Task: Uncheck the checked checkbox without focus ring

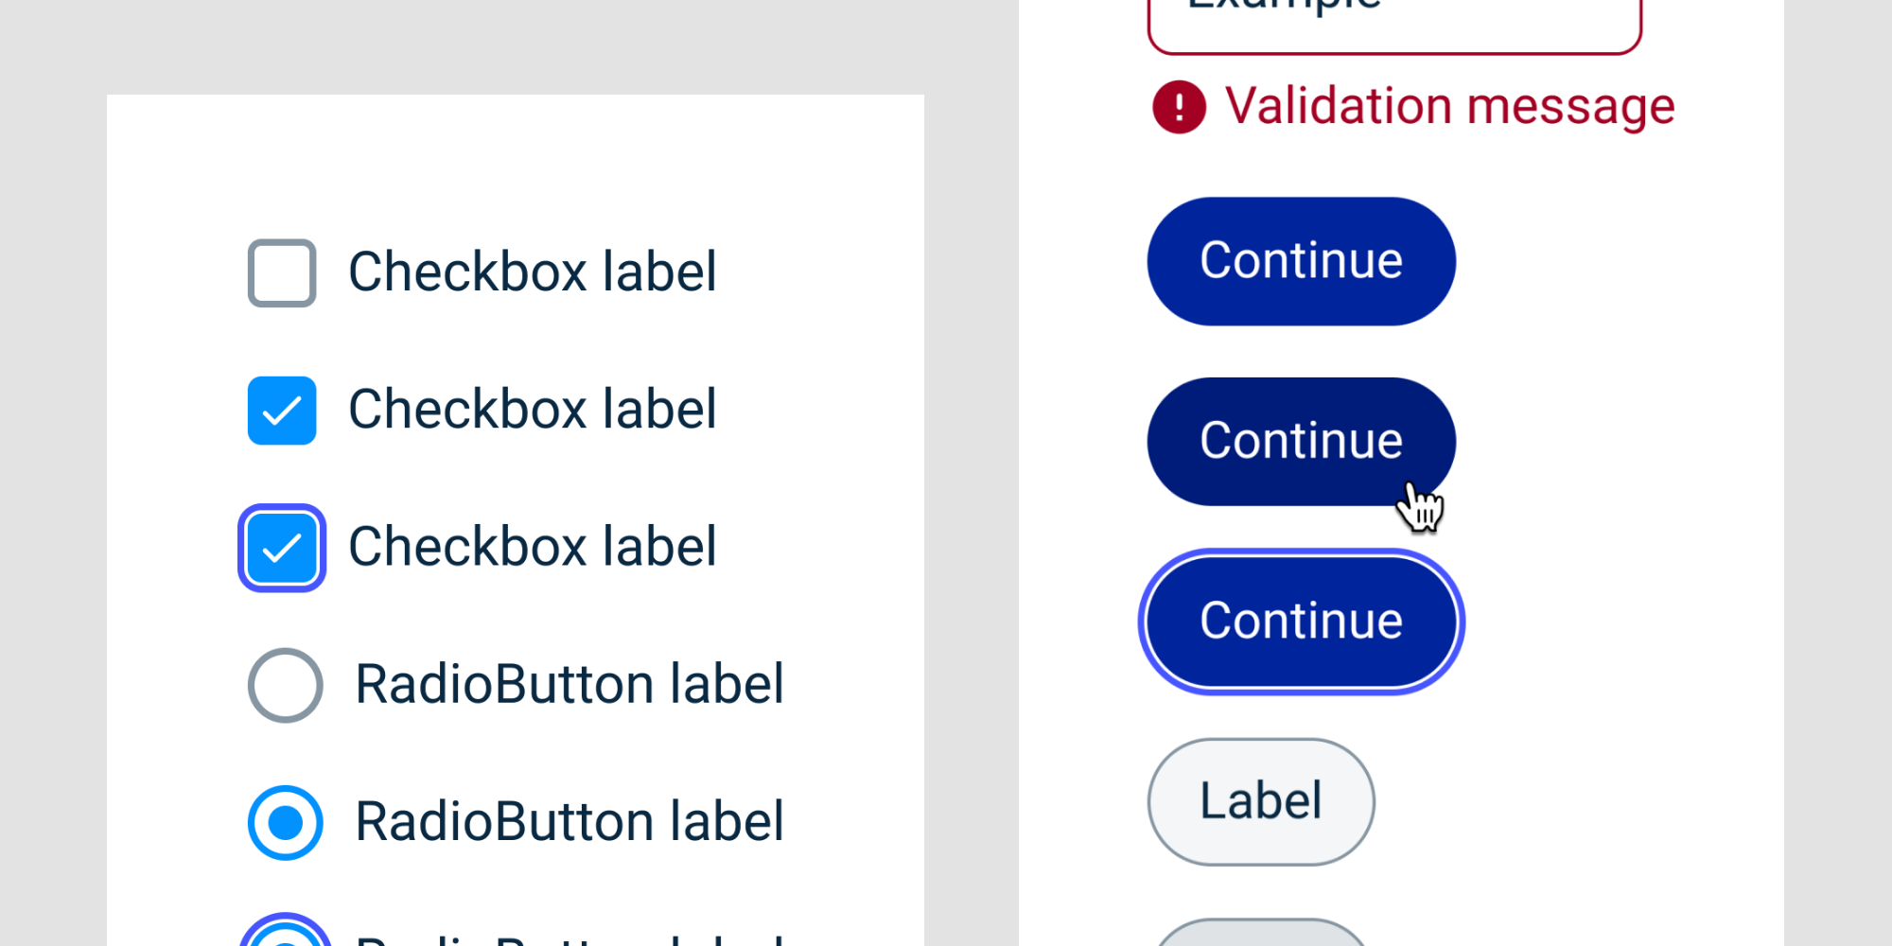Action: [282, 411]
